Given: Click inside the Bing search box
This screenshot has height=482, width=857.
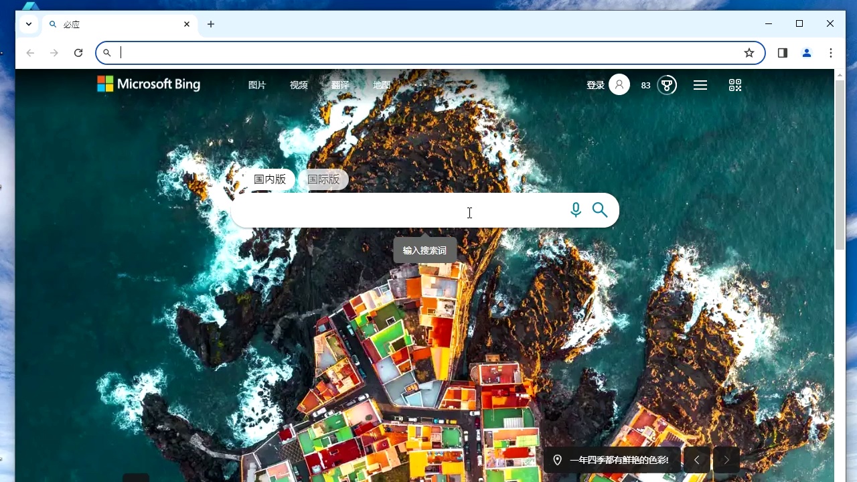Looking at the screenshot, I should (402, 210).
